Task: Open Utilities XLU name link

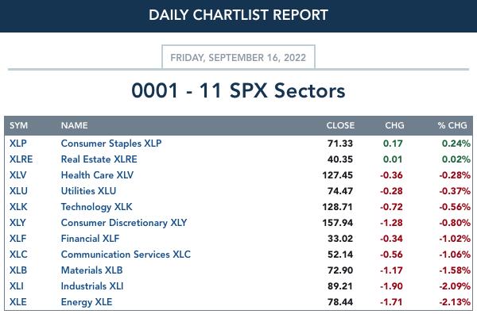Action: tap(88, 191)
